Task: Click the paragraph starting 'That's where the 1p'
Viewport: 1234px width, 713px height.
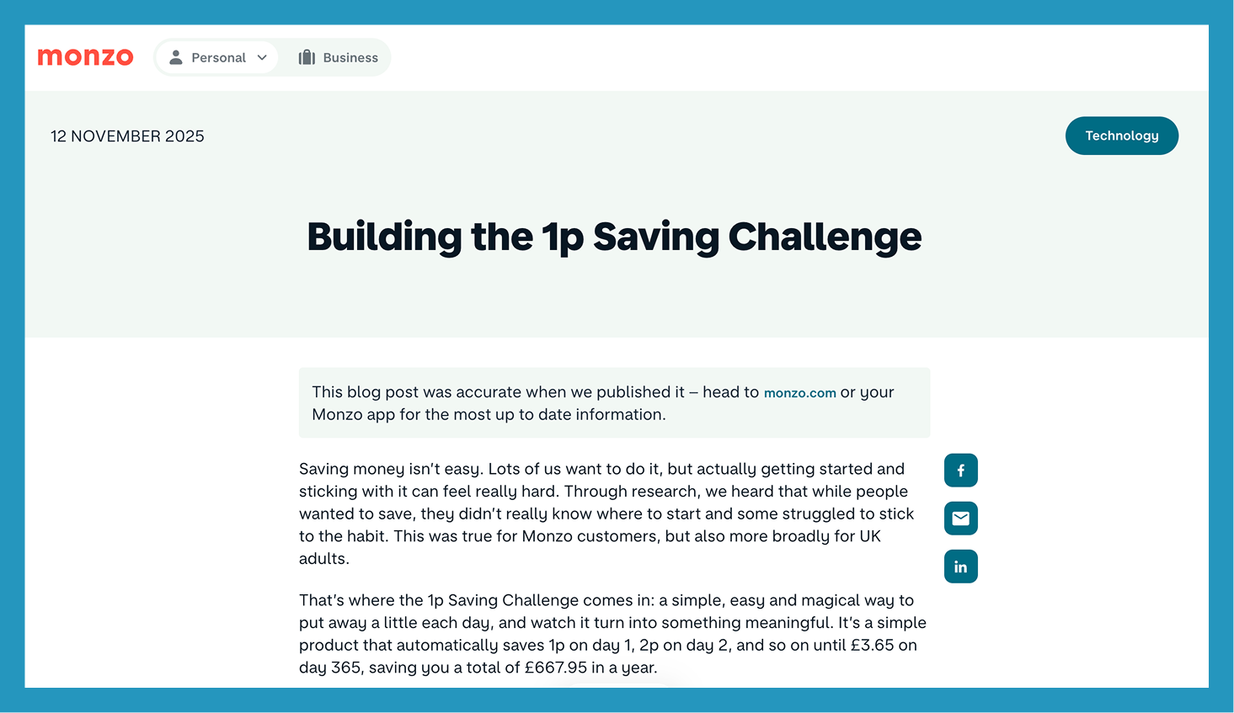Action: coord(612,634)
